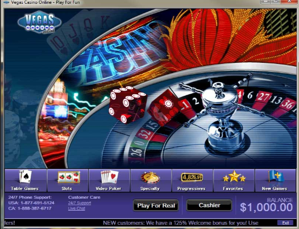Viewport: 299px width, 229px height.
Task: Select the Video Poker cards icon
Action: click(x=109, y=177)
